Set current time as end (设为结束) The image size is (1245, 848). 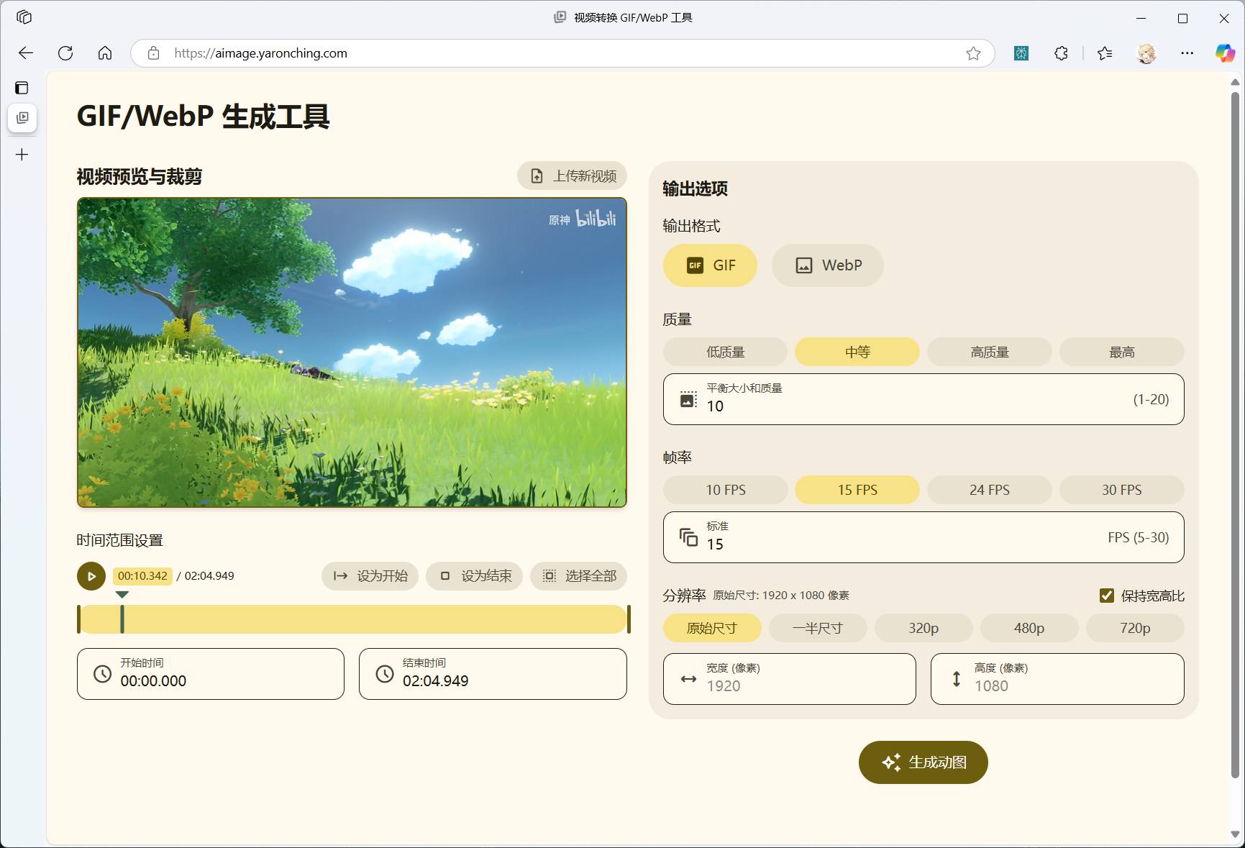click(x=475, y=576)
